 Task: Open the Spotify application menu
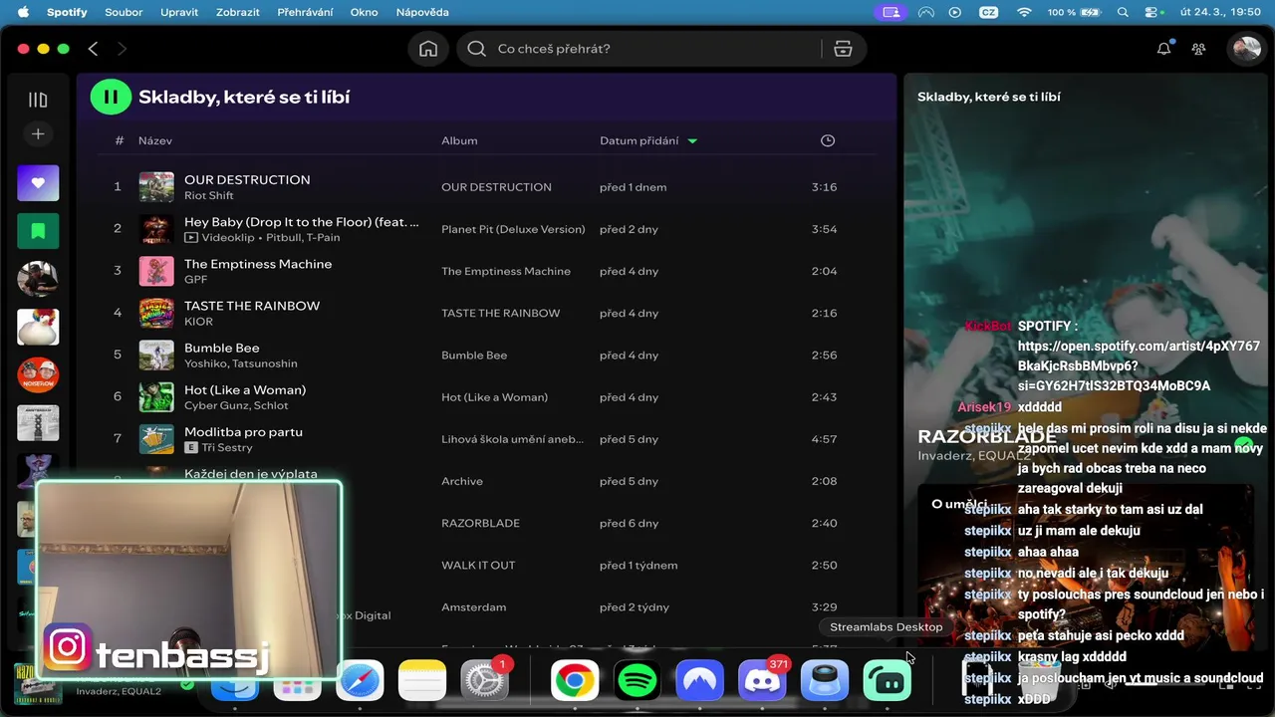[x=67, y=12]
